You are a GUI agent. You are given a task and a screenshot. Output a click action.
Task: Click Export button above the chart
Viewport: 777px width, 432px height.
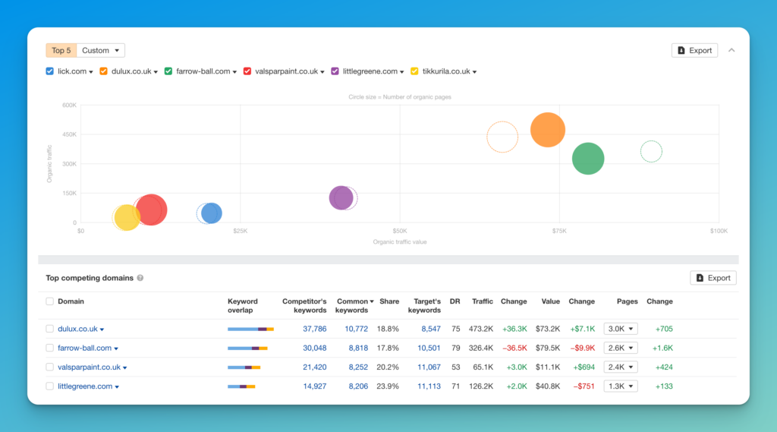(x=694, y=50)
